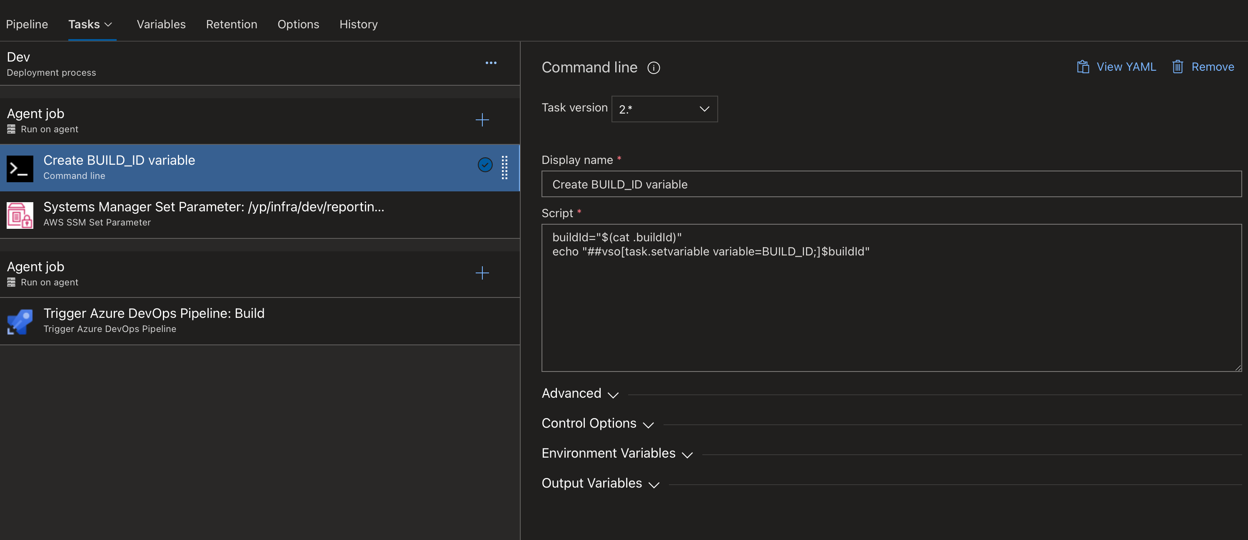Expand the Control Options section
The width and height of the screenshot is (1248, 540).
point(597,424)
